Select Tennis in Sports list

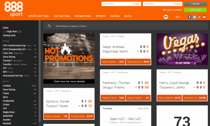click(x=20, y=93)
